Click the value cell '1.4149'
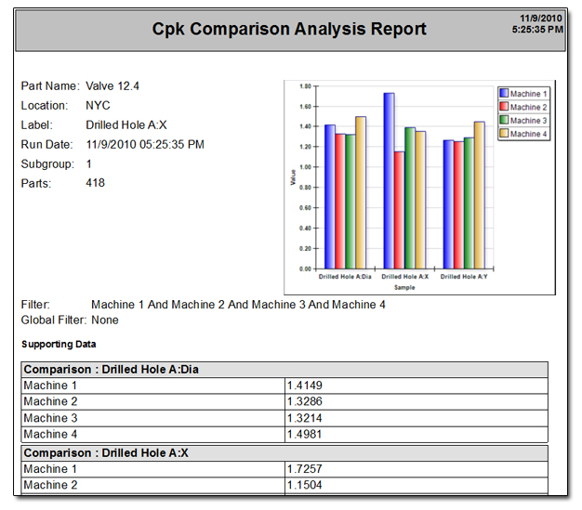The width and height of the screenshot is (582, 510). coord(417,386)
